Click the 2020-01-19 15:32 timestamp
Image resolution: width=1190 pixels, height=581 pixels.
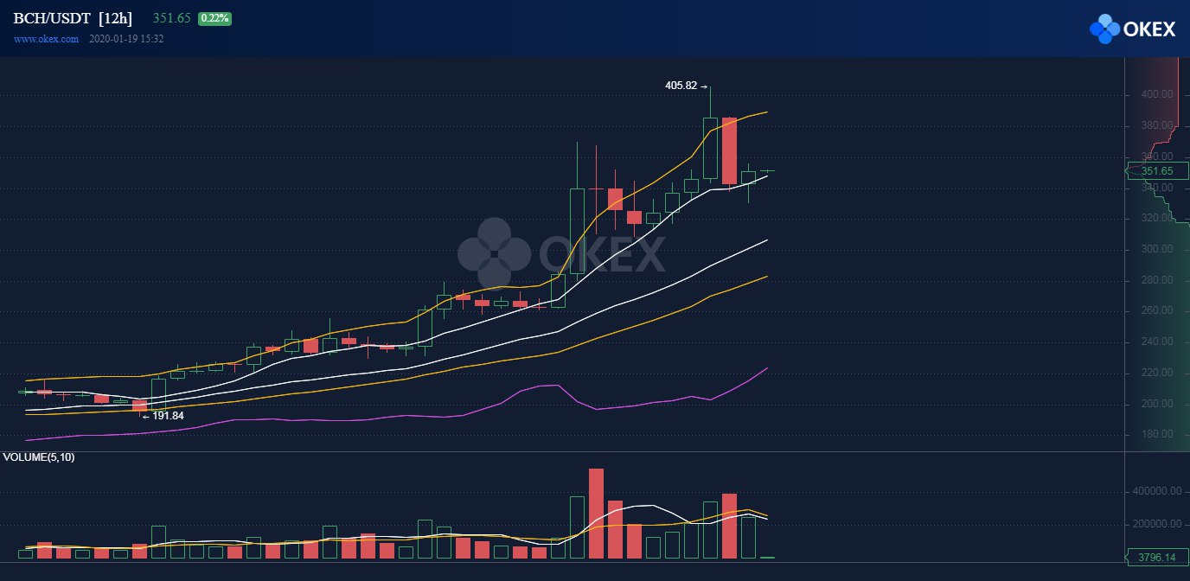point(127,39)
